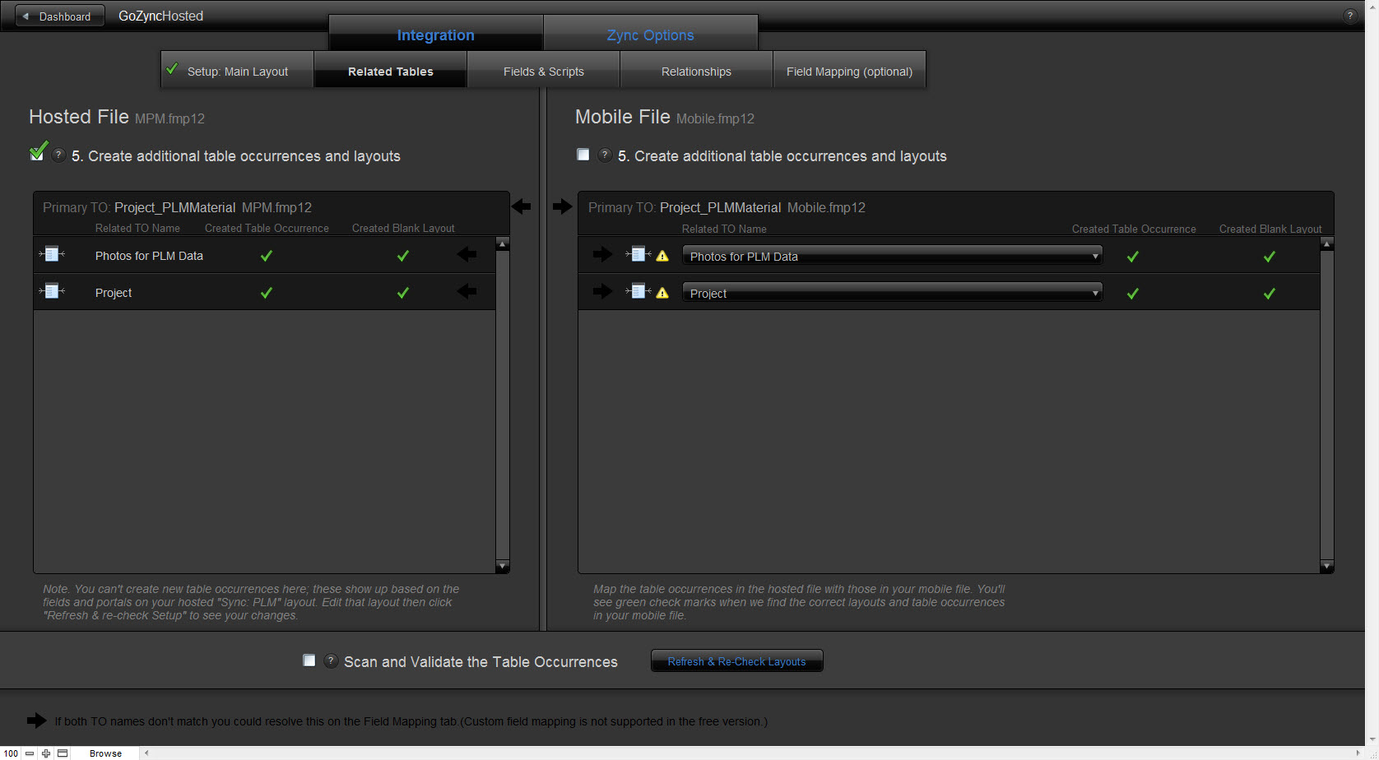
Task: Click left arrow in hosted Project row
Action: [x=467, y=290]
